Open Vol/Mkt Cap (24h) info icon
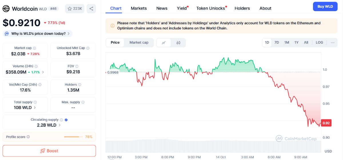Screen dimensions: 343x160 (x=40, y=85)
